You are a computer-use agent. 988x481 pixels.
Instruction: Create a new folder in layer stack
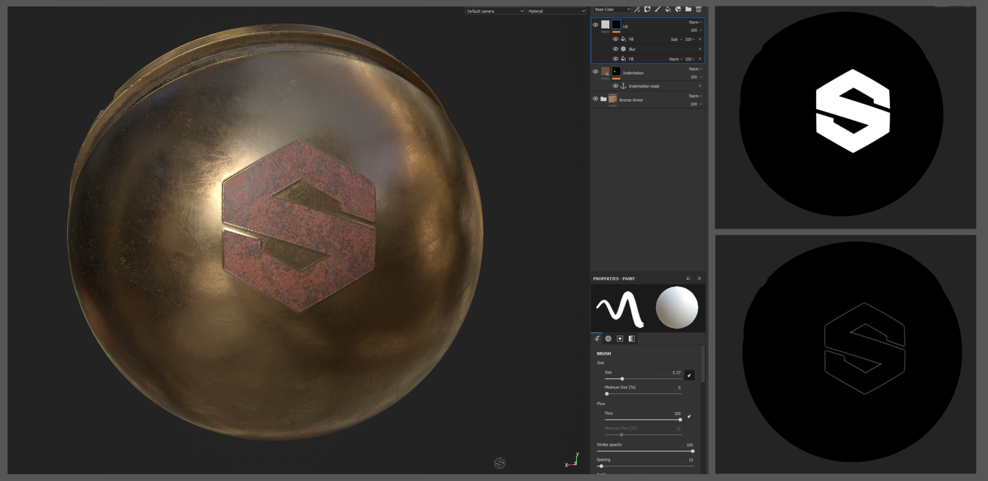pyautogui.click(x=688, y=9)
